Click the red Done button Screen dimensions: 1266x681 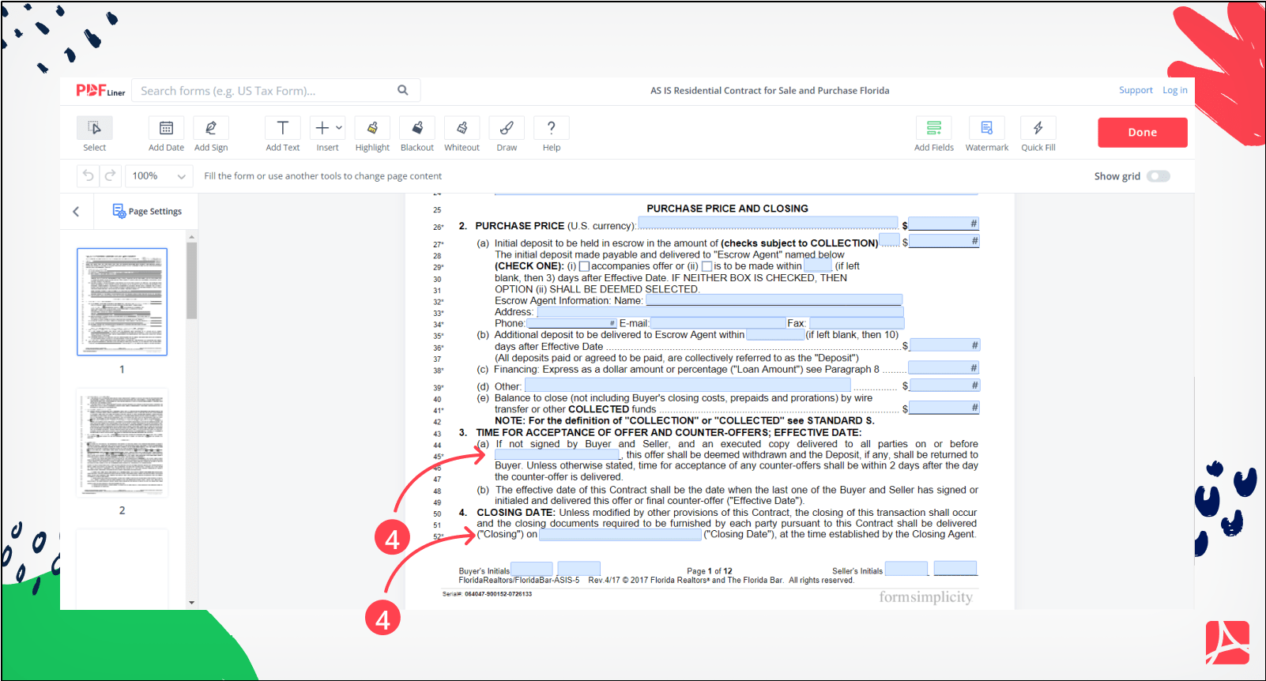coord(1142,132)
